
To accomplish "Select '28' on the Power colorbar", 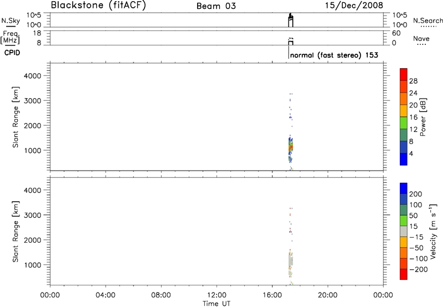I will click(413, 81).
